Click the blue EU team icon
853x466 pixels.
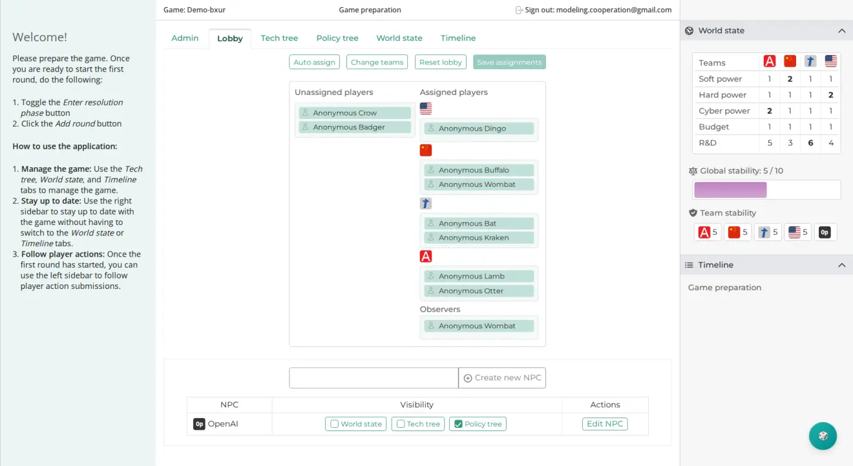426,203
